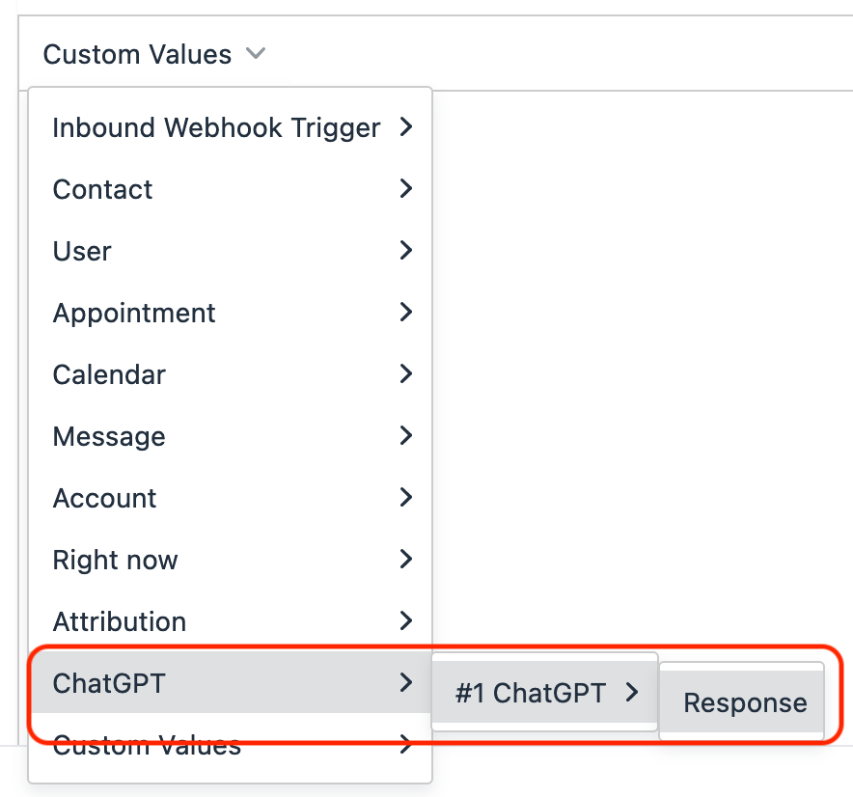
Task: Open the Calendar submenu arrow
Action: click(406, 373)
